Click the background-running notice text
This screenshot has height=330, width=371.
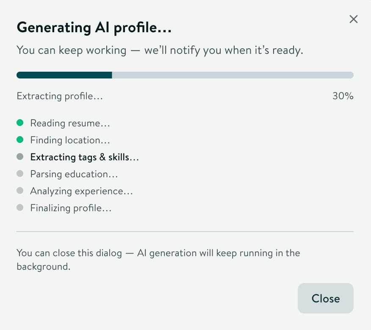(158, 258)
